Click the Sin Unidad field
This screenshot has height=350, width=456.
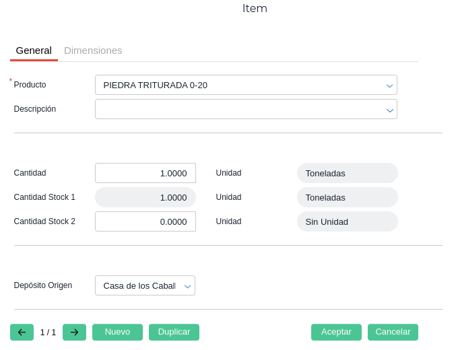347,221
